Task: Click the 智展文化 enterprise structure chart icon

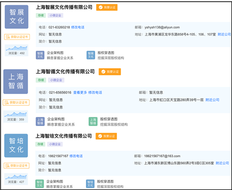Action: [x=40, y=55]
